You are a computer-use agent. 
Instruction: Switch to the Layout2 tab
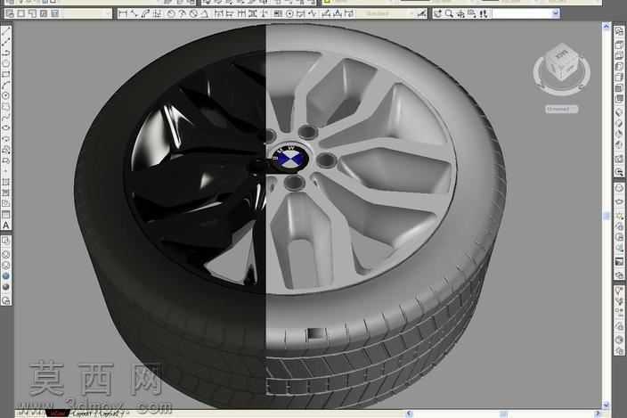[x=111, y=414]
